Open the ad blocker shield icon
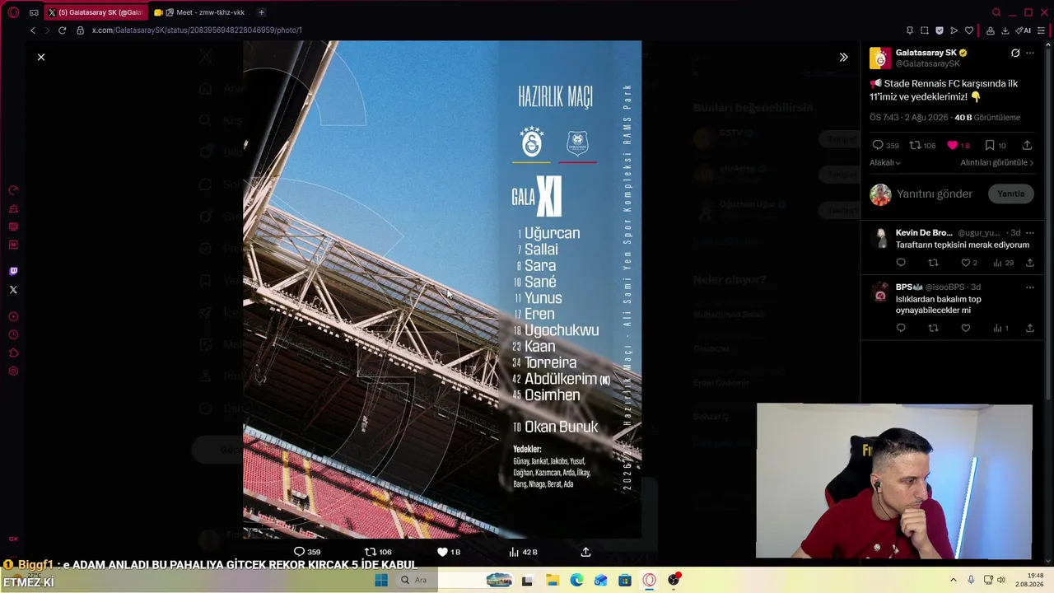 point(940,30)
